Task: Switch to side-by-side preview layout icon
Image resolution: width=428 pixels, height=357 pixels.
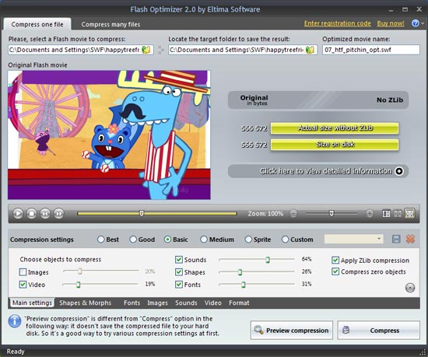Action: pos(398,214)
